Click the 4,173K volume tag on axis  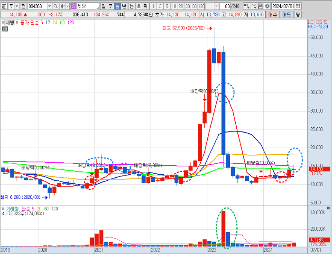pos(320,240)
